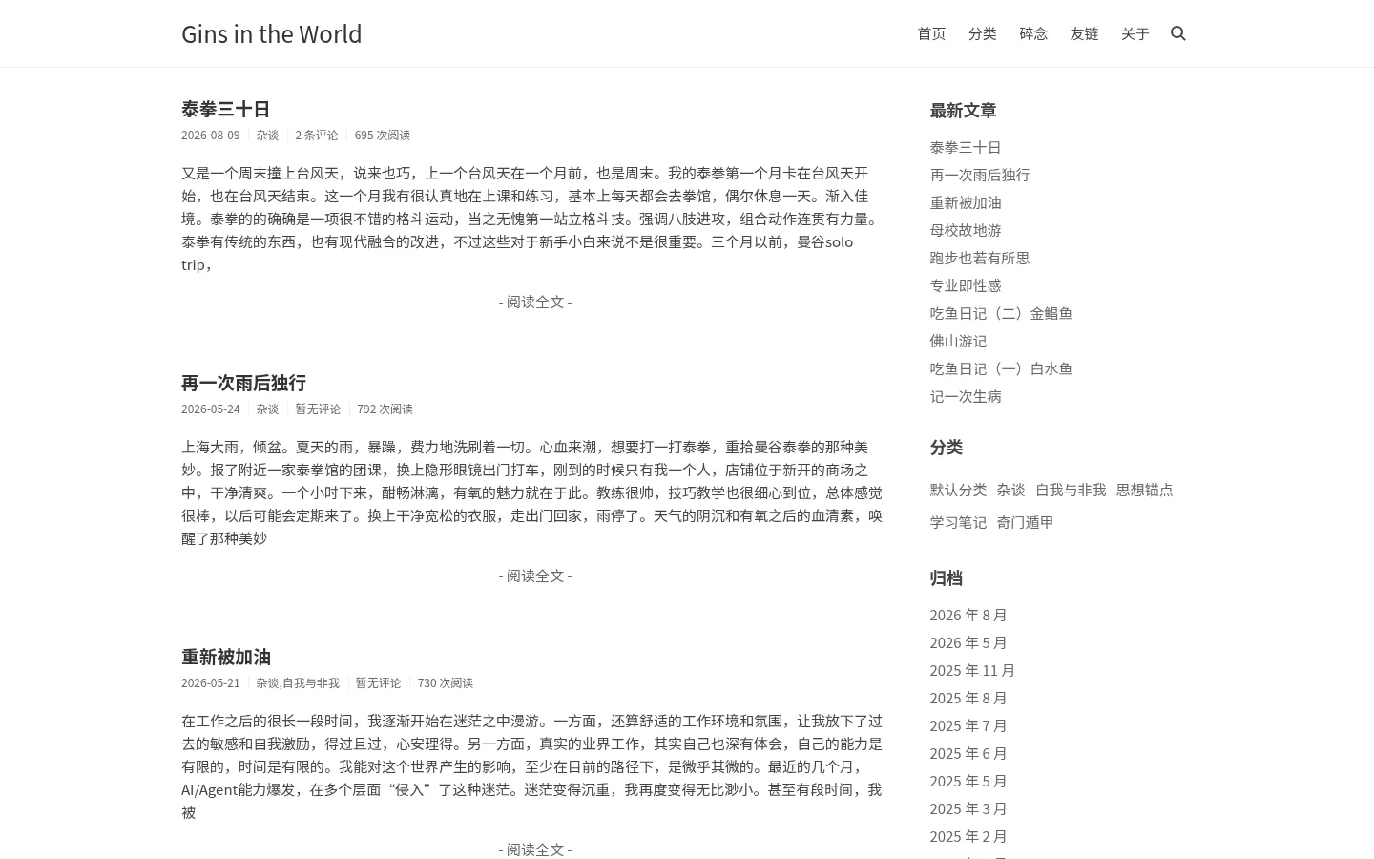
Task: Open the 2025 年 11 月 archive
Action: coord(973,671)
